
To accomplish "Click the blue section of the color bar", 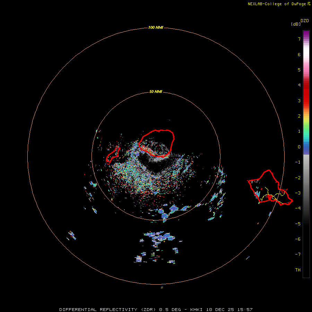I will (306, 148).
